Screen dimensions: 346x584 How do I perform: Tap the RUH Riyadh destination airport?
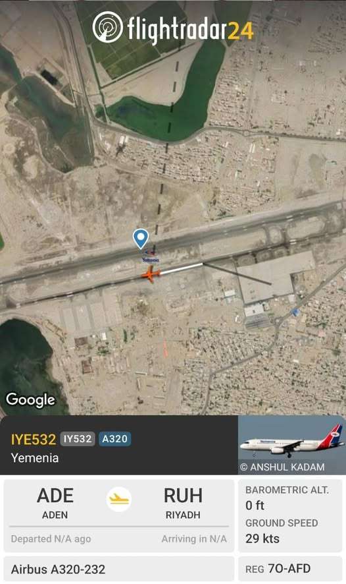click(184, 503)
